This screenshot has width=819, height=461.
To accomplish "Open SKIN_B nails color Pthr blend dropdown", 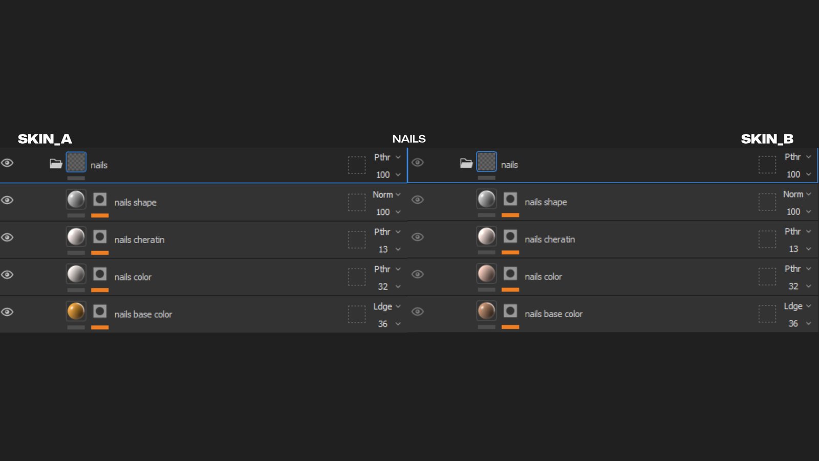I will pos(798,269).
